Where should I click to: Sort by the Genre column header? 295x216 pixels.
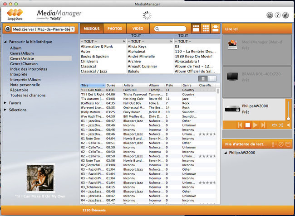pyautogui.click(x=189, y=85)
